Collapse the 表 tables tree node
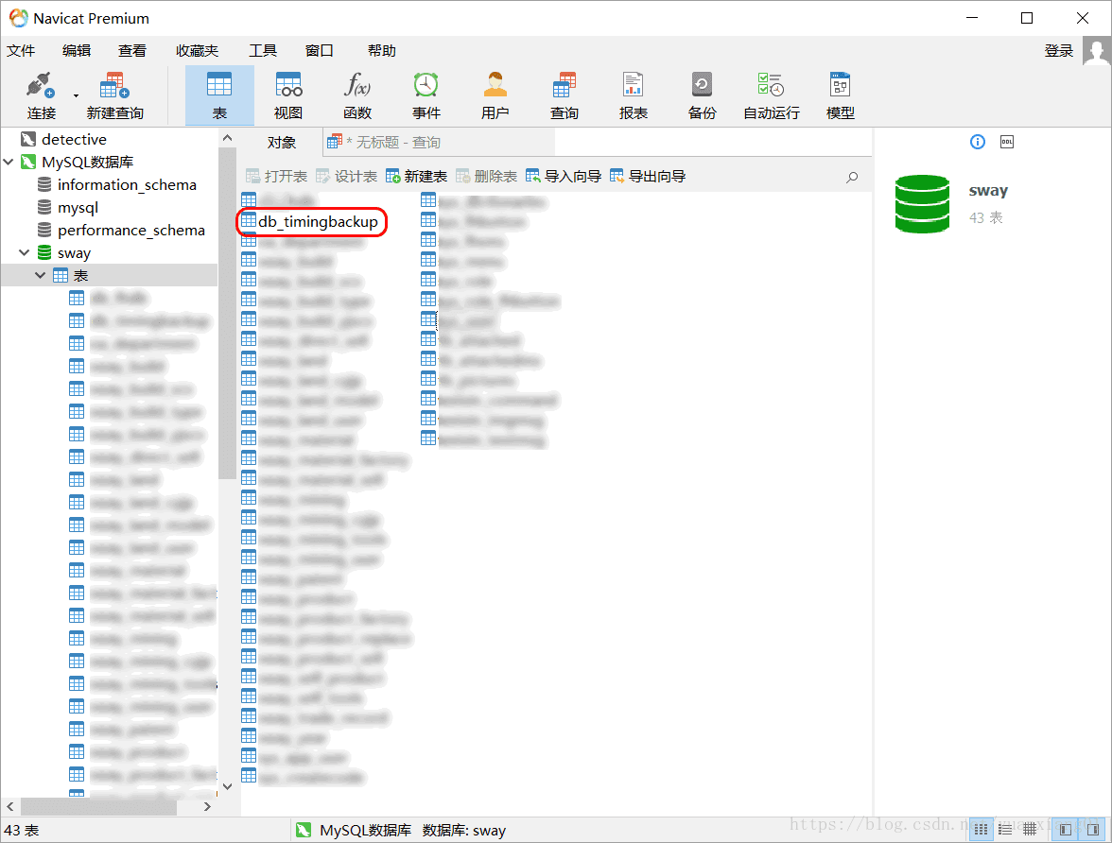Image resolution: width=1112 pixels, height=843 pixels. click(x=41, y=276)
